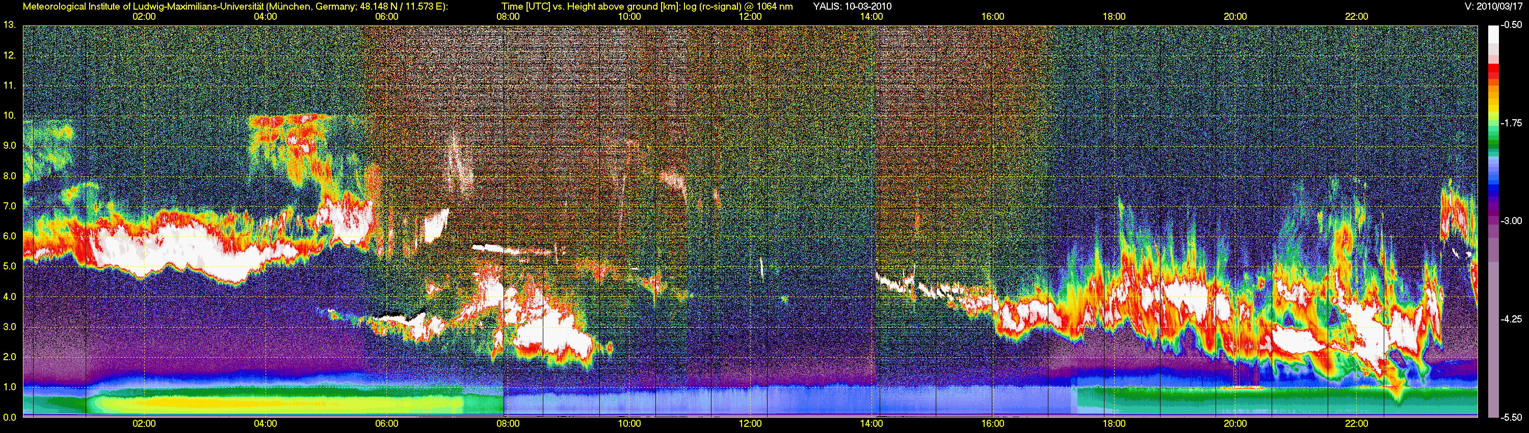
Task: Click the -4.25 color scale value
Action: pyautogui.click(x=1511, y=319)
